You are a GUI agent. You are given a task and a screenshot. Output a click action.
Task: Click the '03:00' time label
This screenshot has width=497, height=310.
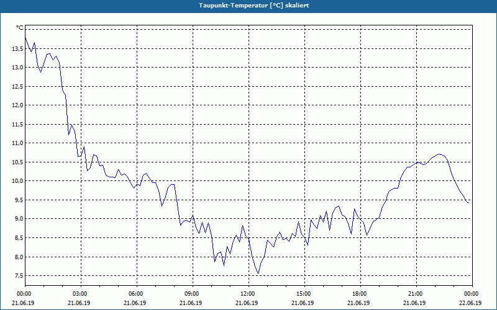pos(79,294)
